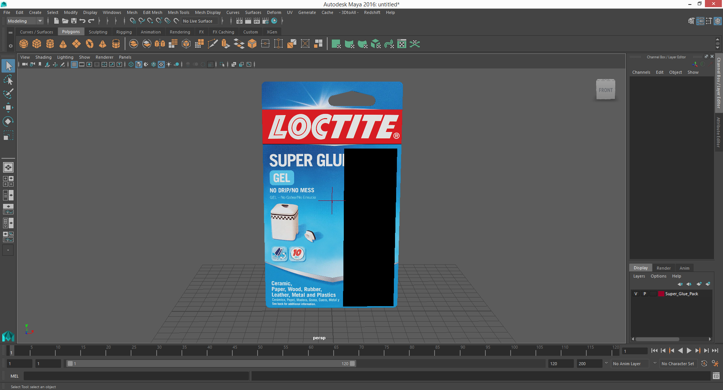Image resolution: width=723 pixels, height=390 pixels.
Task: Click the time range slider bar
Action: [211, 364]
